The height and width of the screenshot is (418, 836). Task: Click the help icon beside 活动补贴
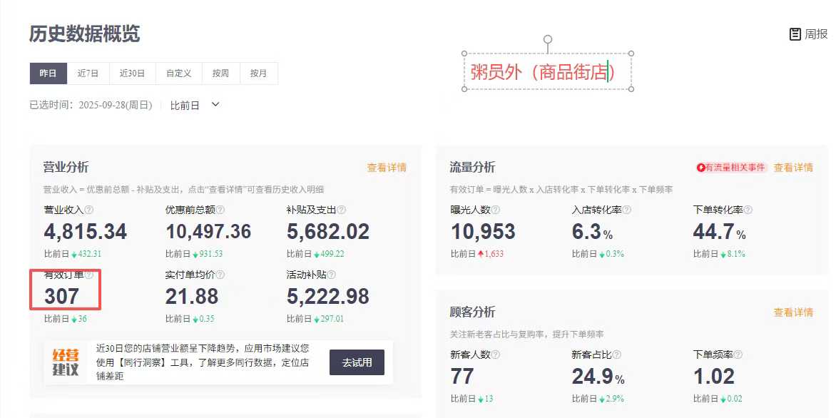click(x=332, y=275)
